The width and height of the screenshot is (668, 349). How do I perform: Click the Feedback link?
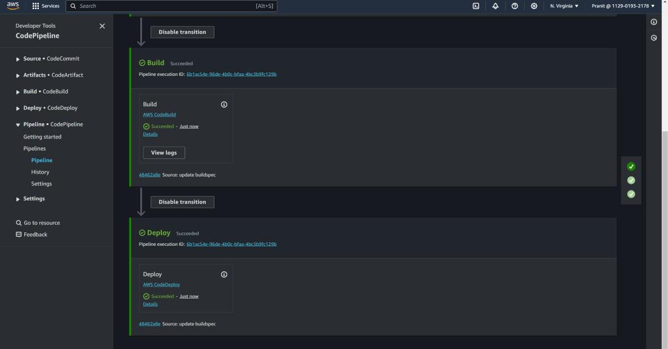(35, 234)
